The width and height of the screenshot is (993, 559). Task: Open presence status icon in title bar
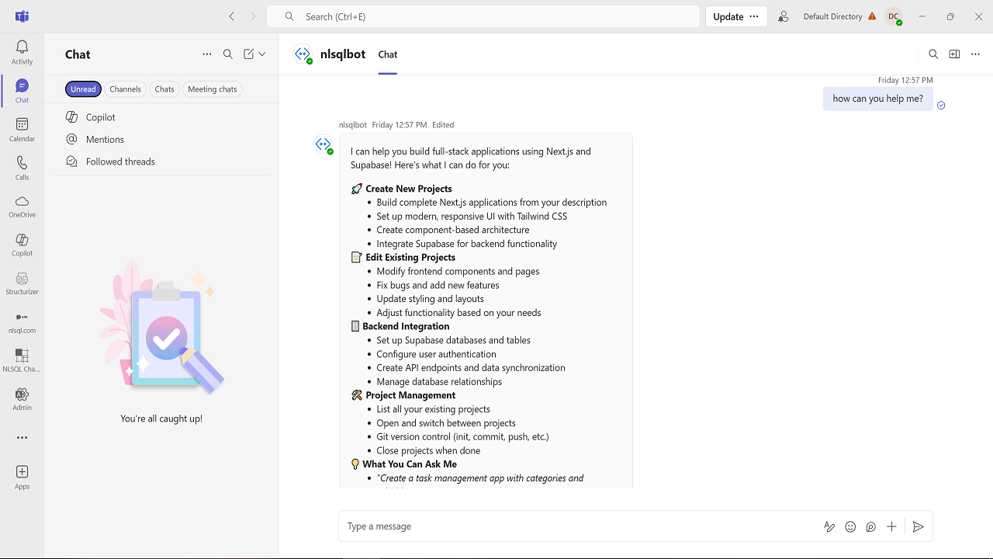coord(784,16)
